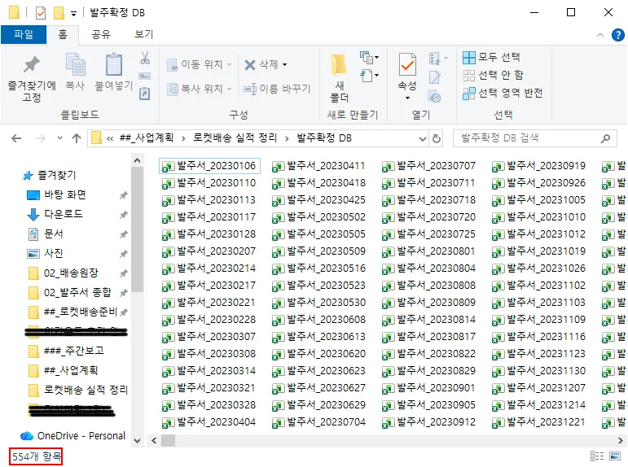The image size is (628, 467).
Task: Open the new item dropdown
Action: pos(369,58)
